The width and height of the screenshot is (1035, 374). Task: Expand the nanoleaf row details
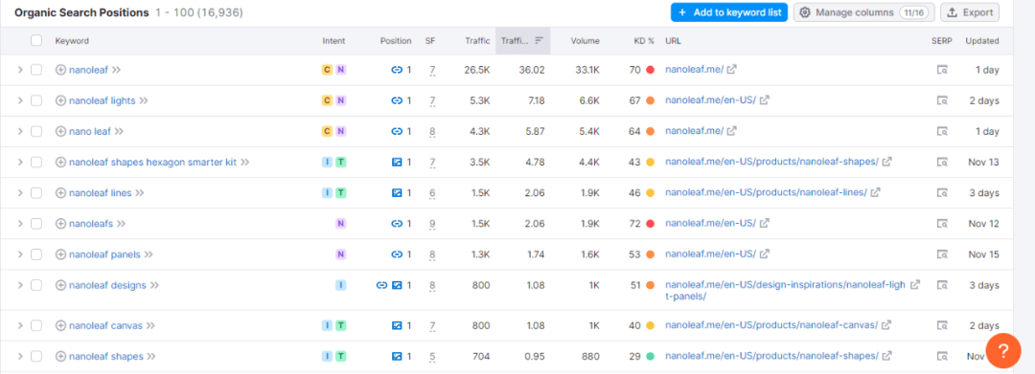pos(20,70)
